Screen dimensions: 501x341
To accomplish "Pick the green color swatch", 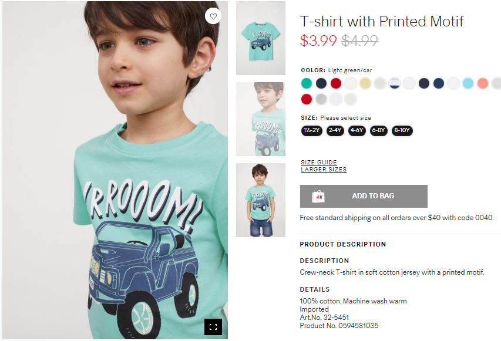I will pyautogui.click(x=307, y=83).
